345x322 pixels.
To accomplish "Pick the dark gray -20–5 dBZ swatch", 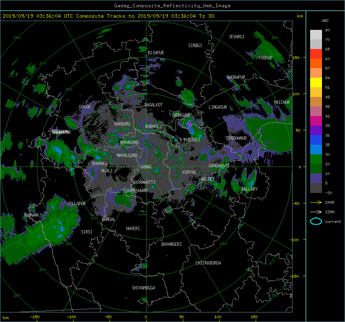I will coord(316,188).
